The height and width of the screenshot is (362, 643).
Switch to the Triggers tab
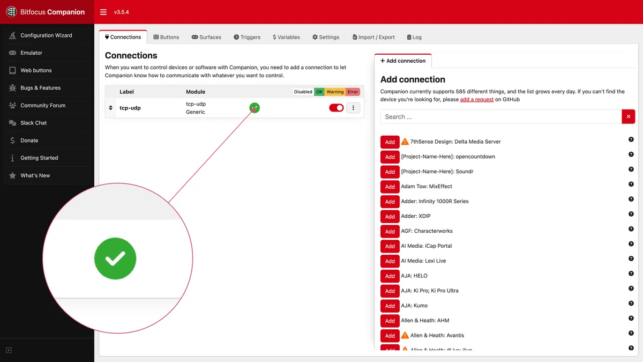coord(247,37)
